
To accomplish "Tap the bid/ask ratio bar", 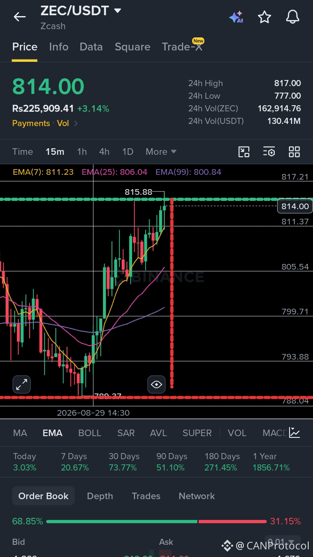I will [156, 521].
